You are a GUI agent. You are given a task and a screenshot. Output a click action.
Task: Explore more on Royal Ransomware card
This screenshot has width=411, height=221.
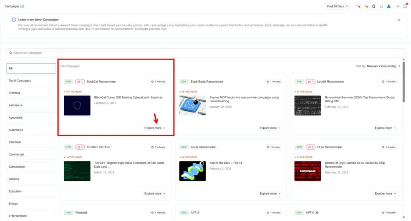pos(270,193)
